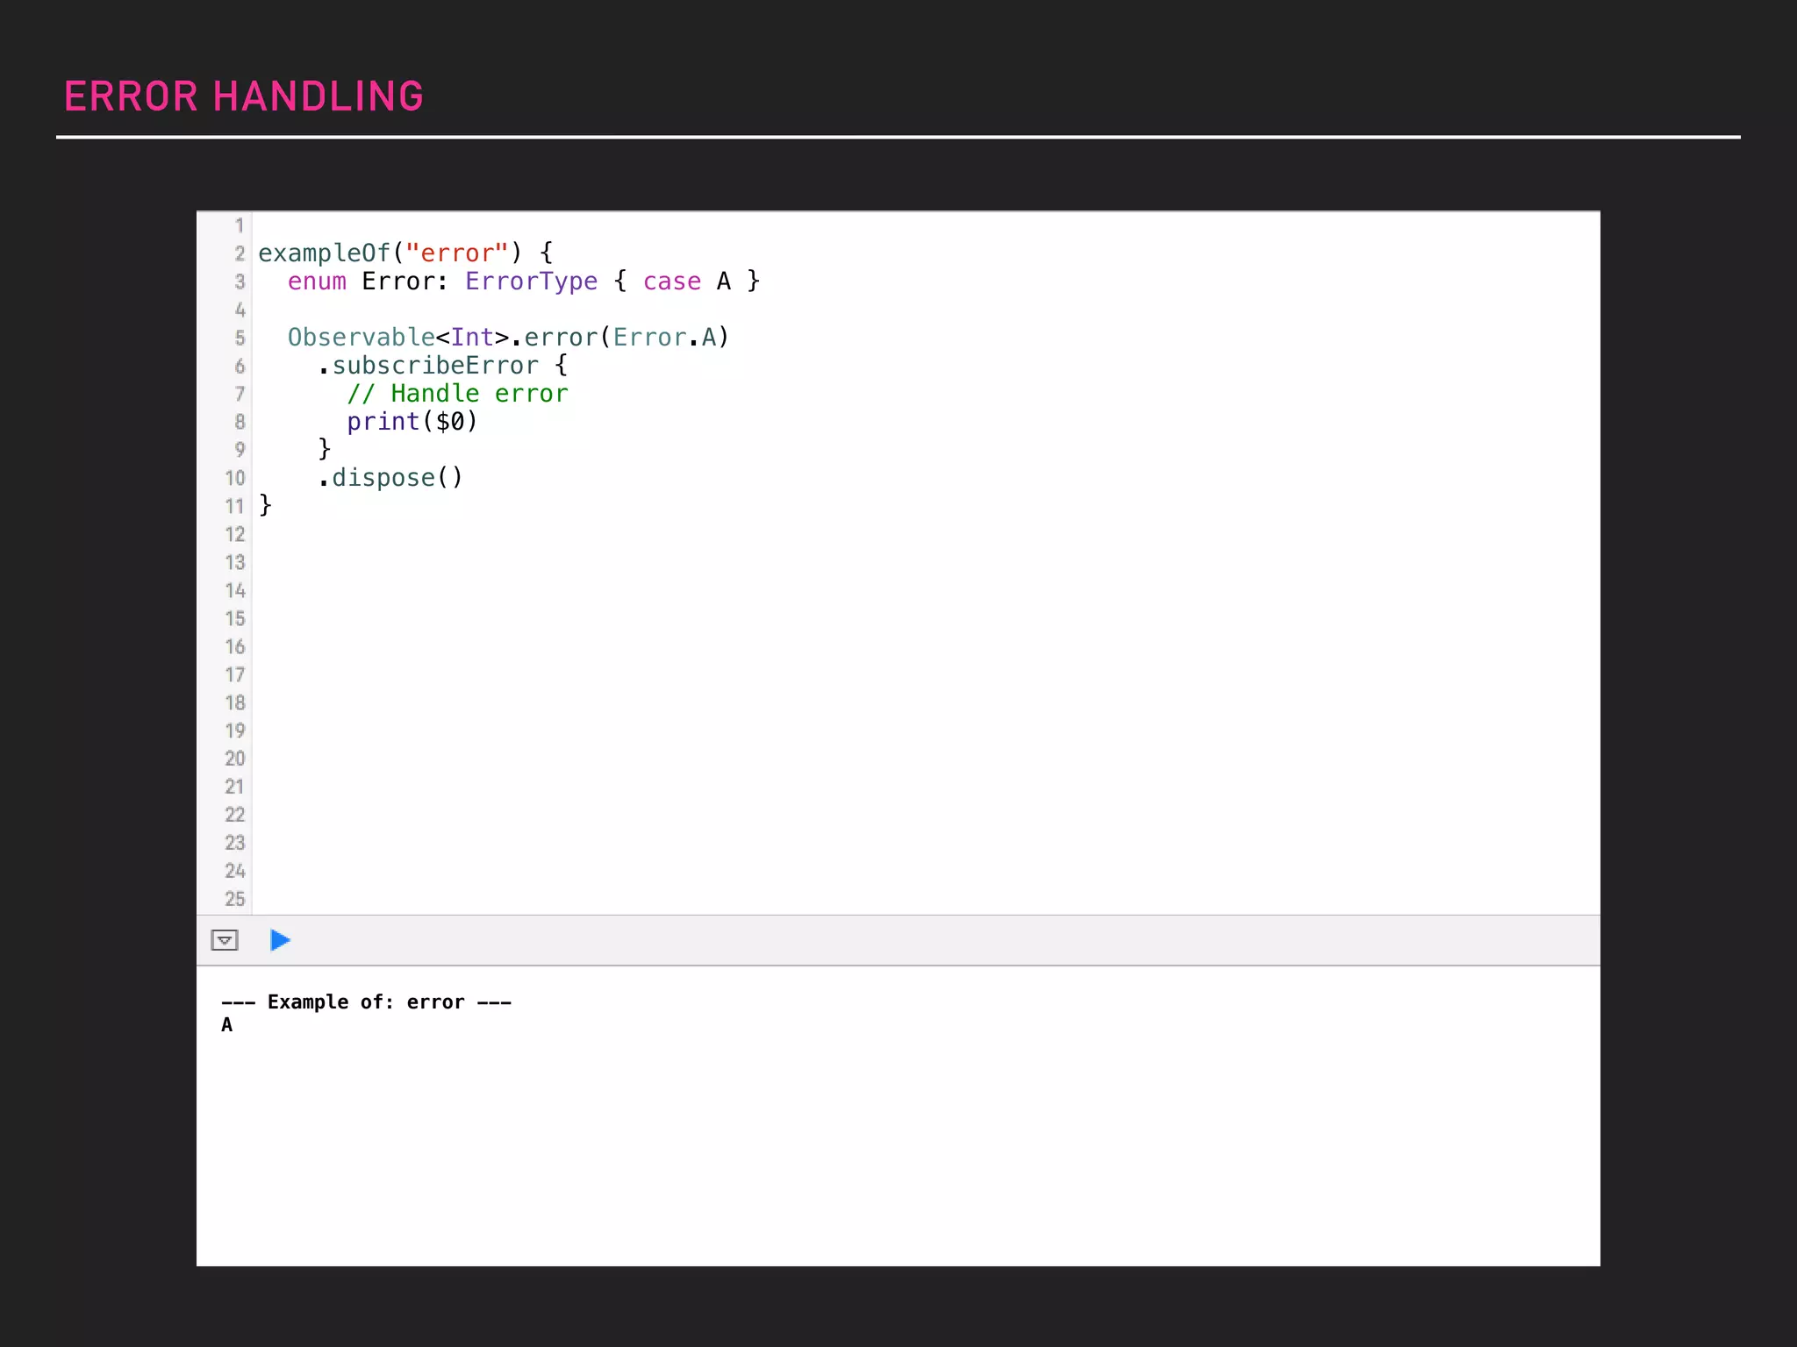Click the Int generic parameter
Image resolution: width=1797 pixels, height=1347 pixels.
click(472, 338)
